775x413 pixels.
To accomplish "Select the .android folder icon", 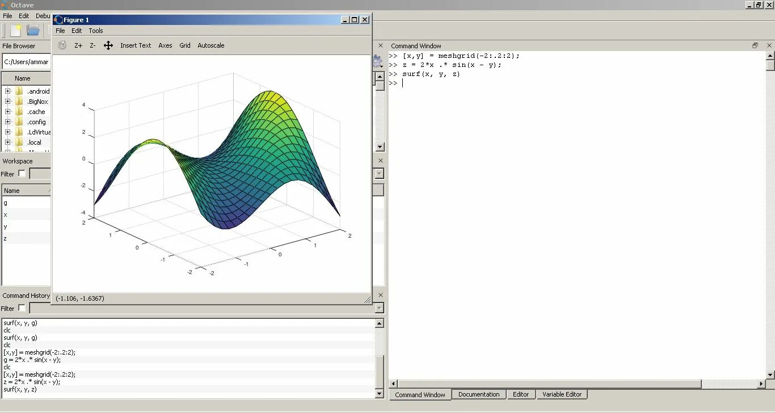I will 19,91.
